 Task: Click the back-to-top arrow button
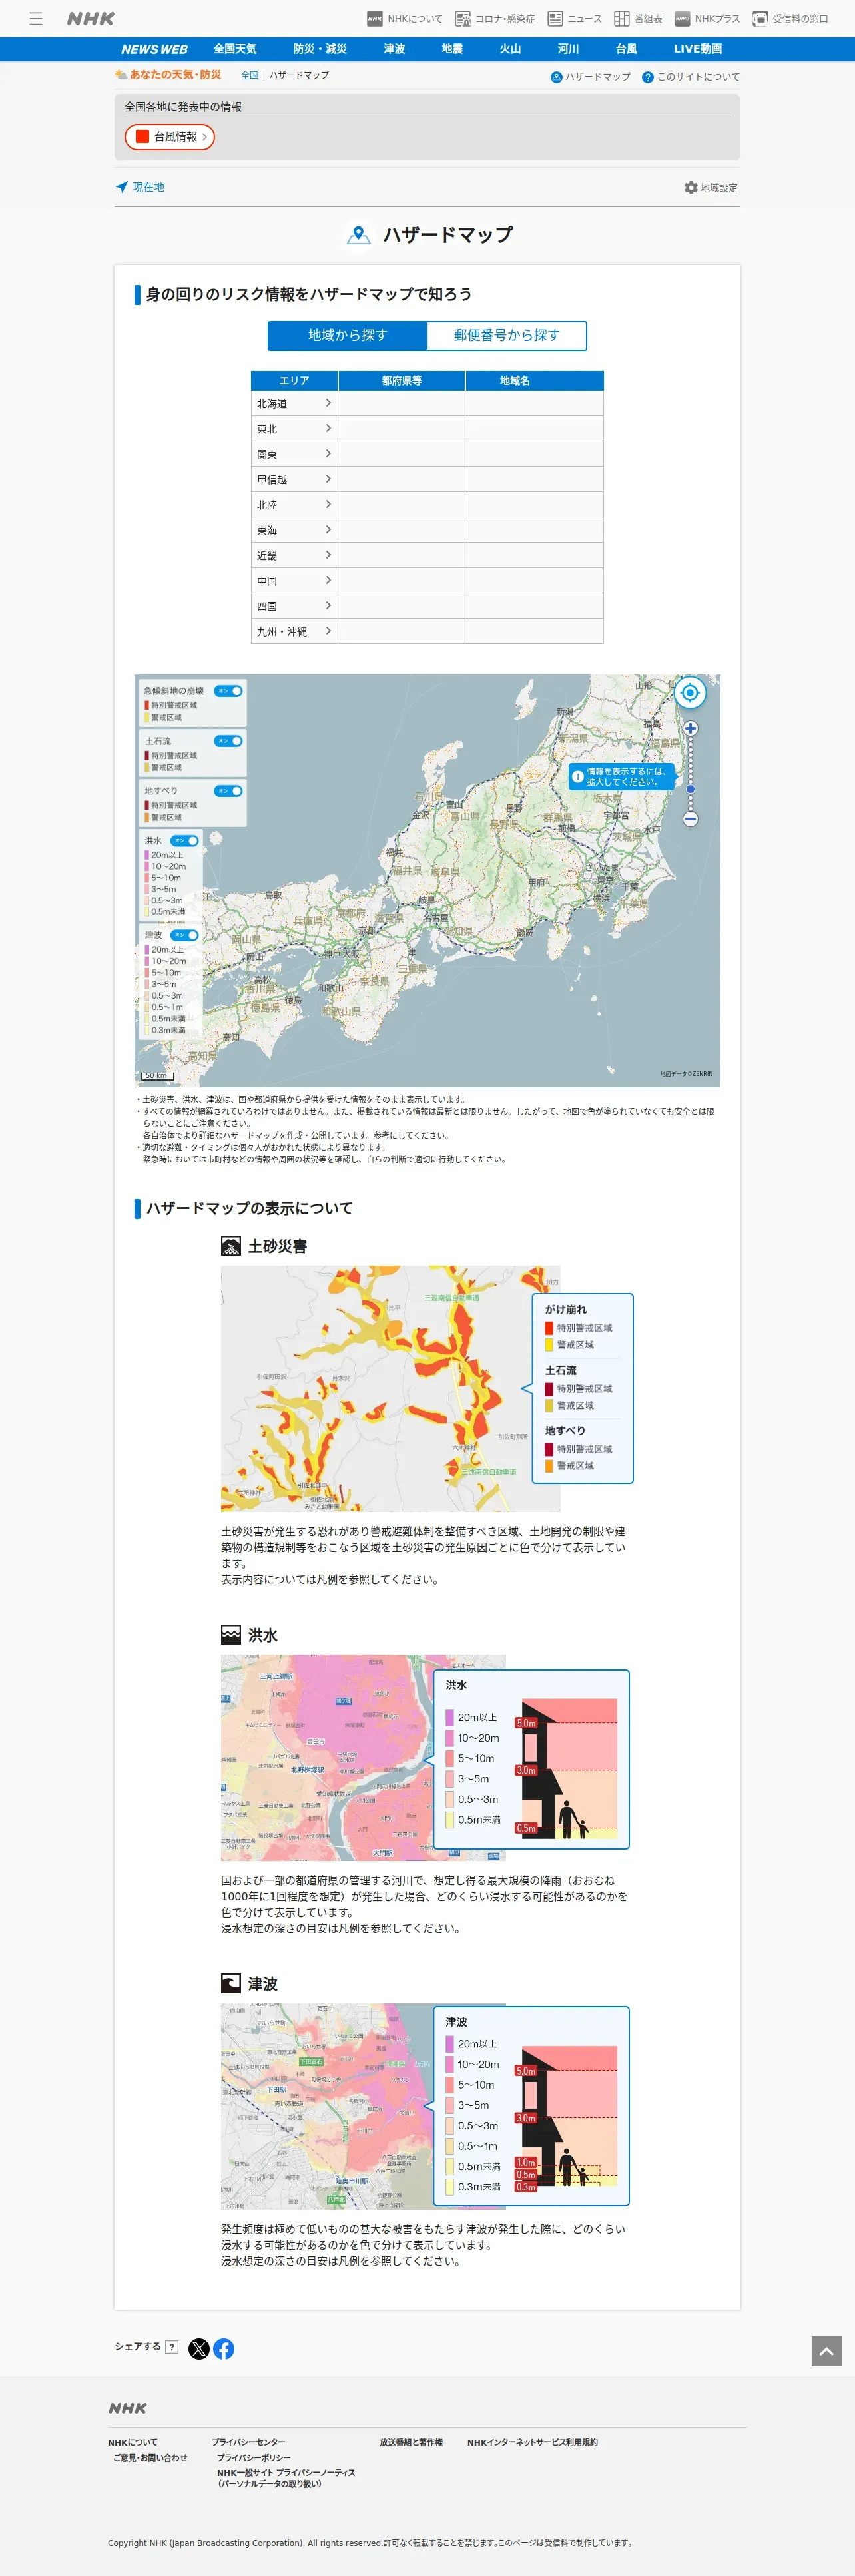826,2351
